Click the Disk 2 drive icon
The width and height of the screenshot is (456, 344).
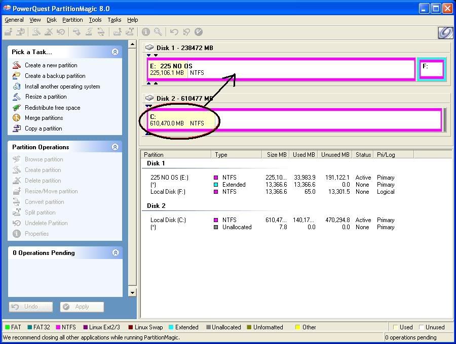[149, 98]
